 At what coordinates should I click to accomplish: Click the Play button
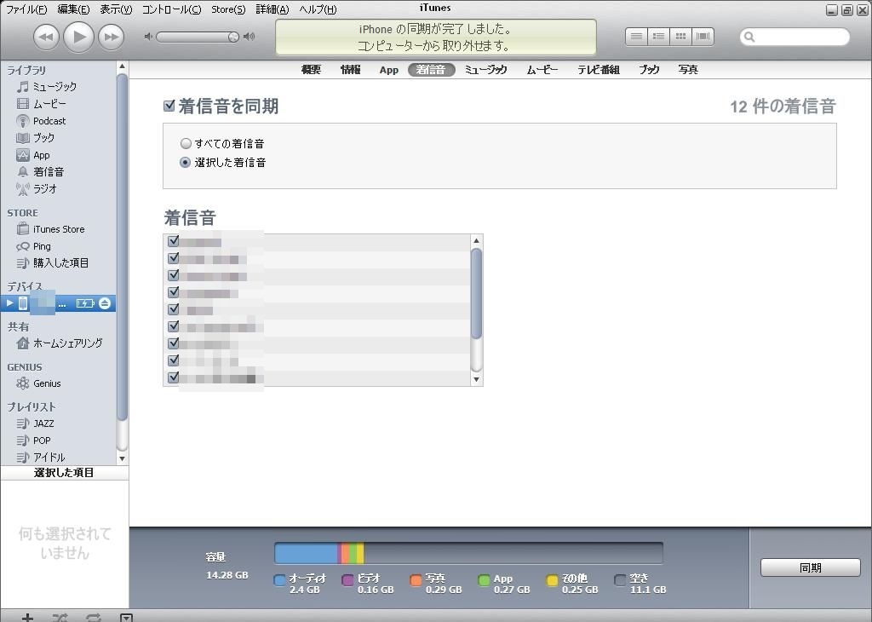tap(78, 37)
